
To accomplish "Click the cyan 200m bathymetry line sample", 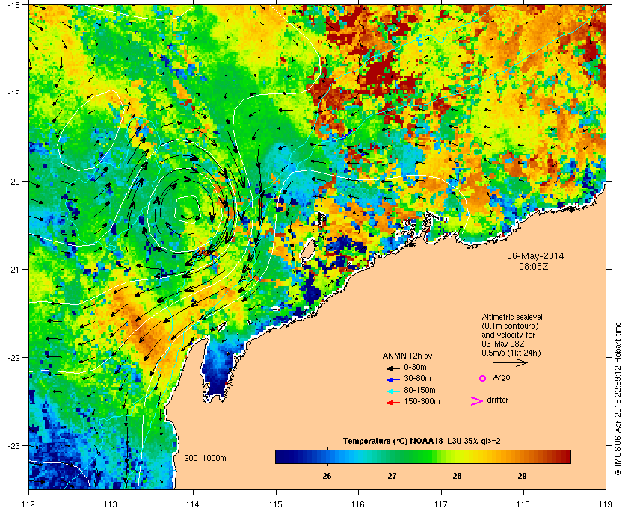I will 200,465.
